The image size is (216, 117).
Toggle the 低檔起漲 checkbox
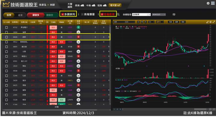102,14
